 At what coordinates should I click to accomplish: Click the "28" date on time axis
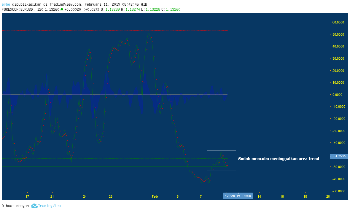pyautogui.click(x=111, y=196)
